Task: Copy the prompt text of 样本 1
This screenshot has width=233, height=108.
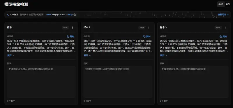Action: pos(70,36)
